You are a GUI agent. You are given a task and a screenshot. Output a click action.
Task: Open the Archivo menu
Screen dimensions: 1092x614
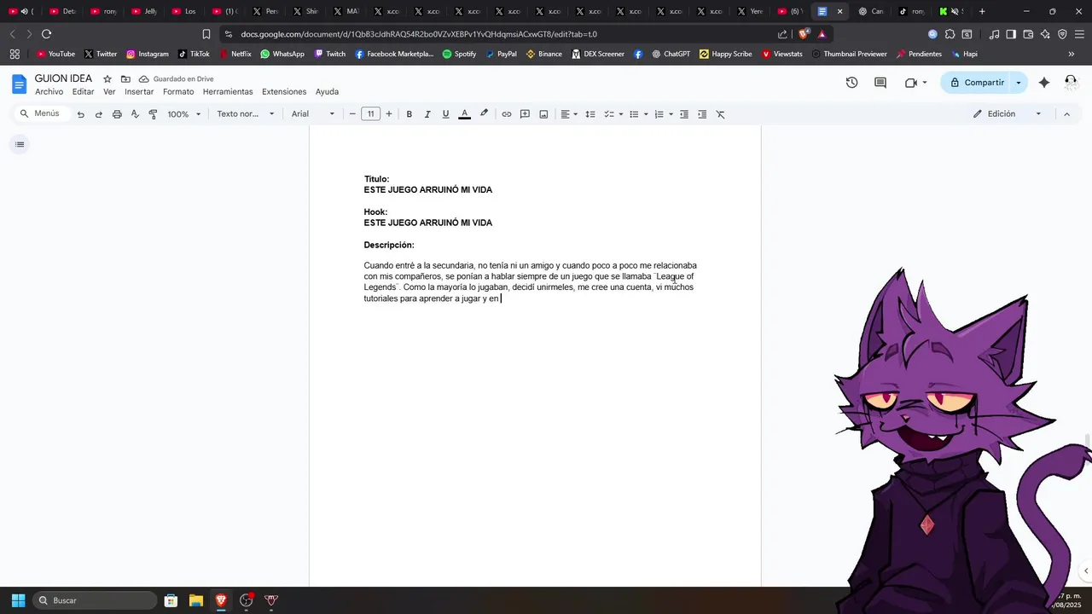[49, 92]
